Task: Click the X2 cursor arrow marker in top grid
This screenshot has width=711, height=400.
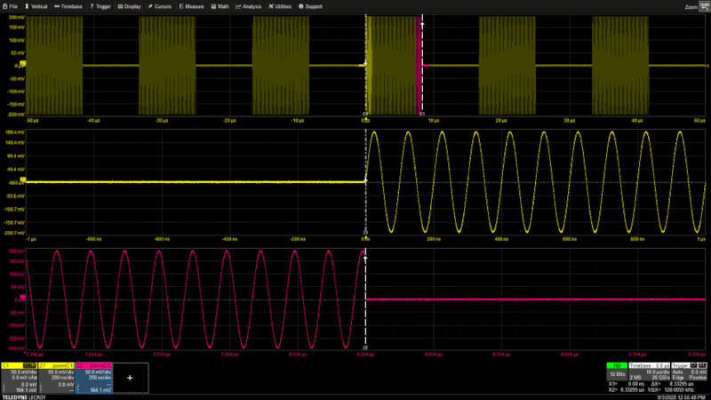Action: click(422, 24)
